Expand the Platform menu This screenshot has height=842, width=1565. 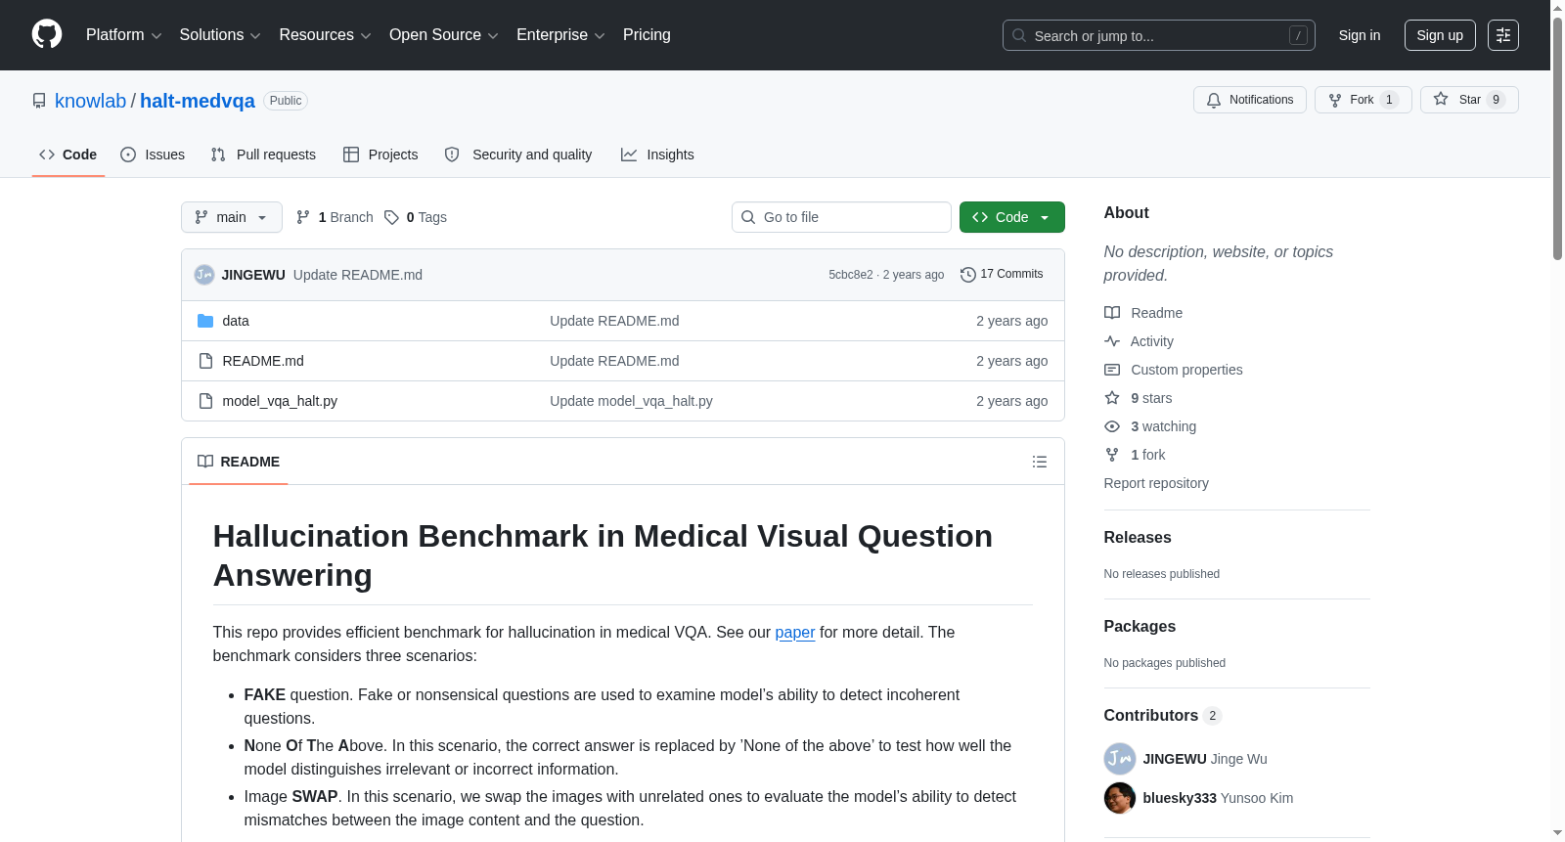pyautogui.click(x=124, y=35)
